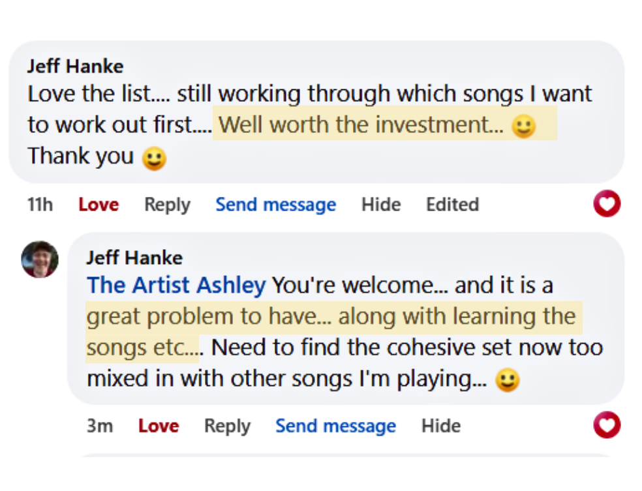Send message from the 11h comment
Viewport: 642px width, 491px height.
coord(275,205)
